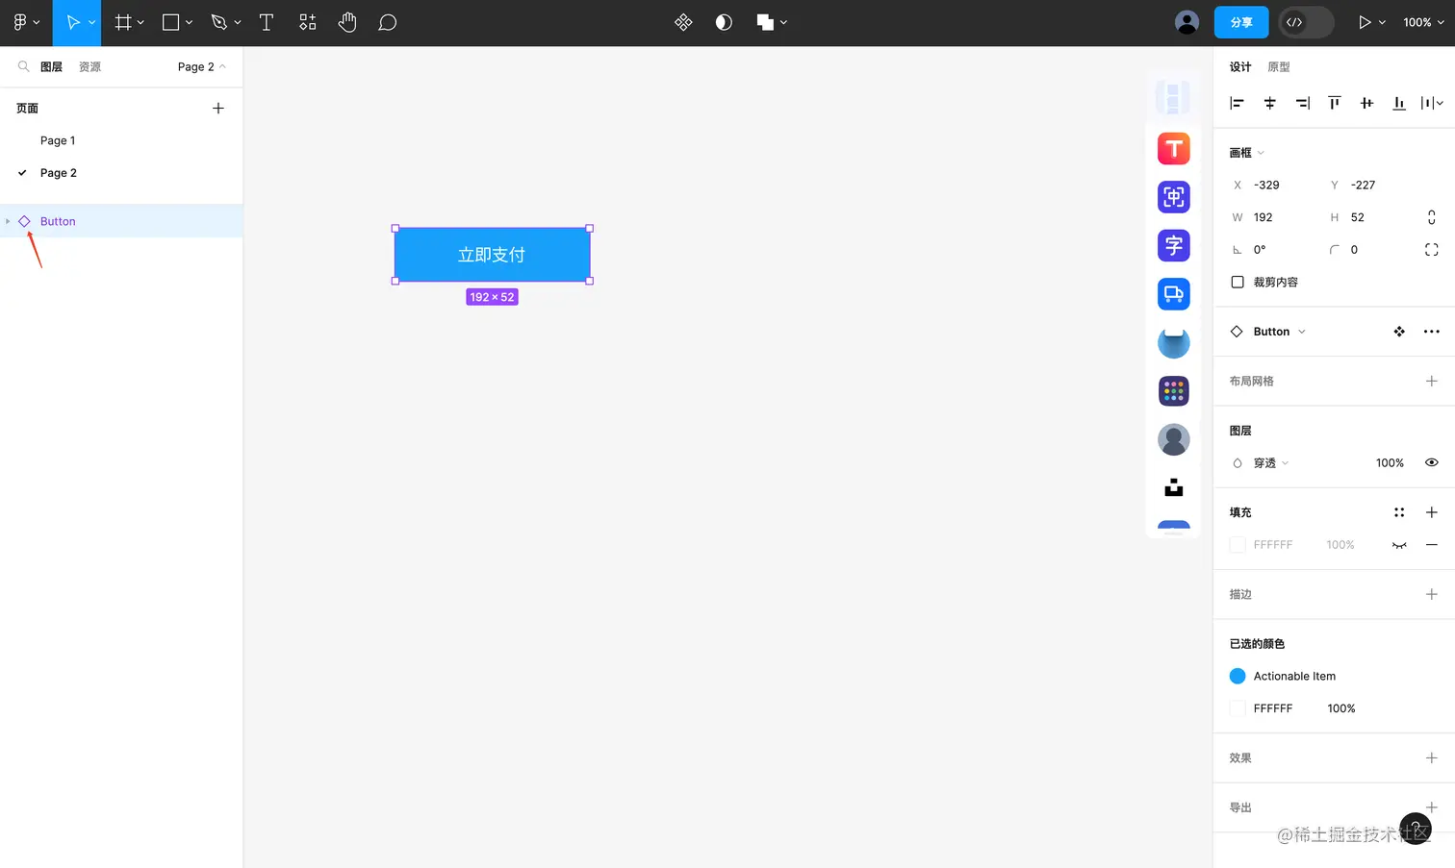This screenshot has width=1455, height=868.
Task: Align selection to top
Action: tap(1335, 103)
